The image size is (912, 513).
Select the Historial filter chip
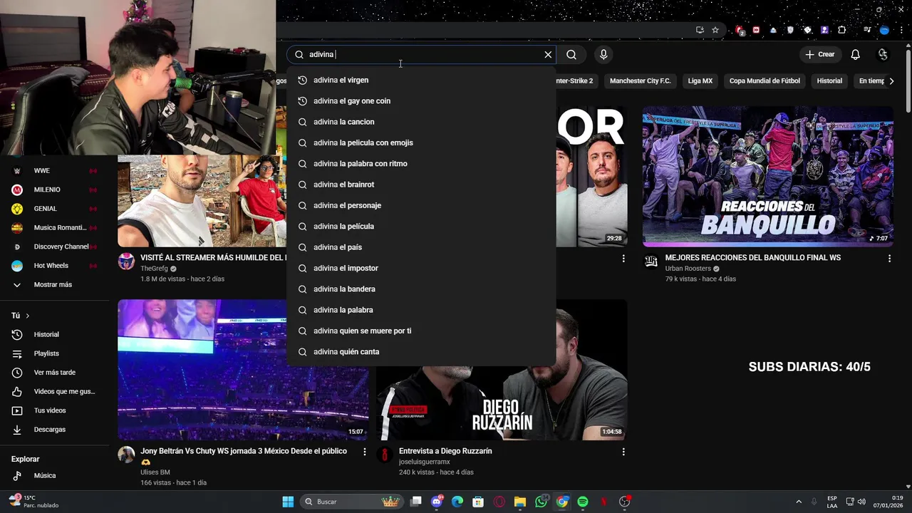[x=829, y=81]
